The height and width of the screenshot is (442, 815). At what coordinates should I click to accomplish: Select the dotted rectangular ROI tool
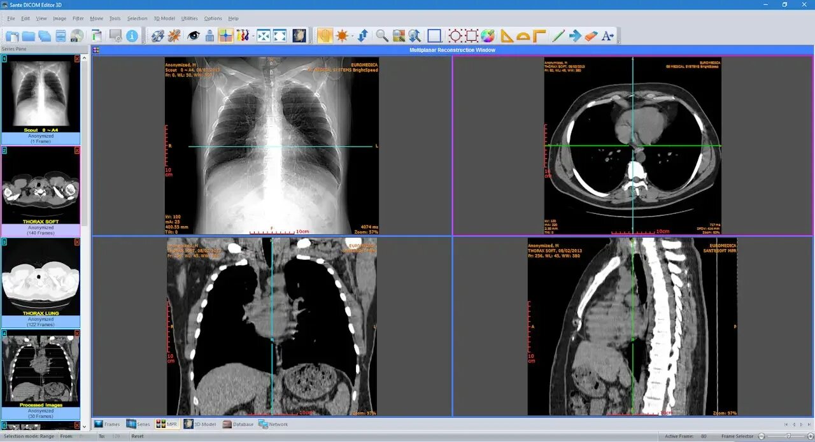coord(472,36)
